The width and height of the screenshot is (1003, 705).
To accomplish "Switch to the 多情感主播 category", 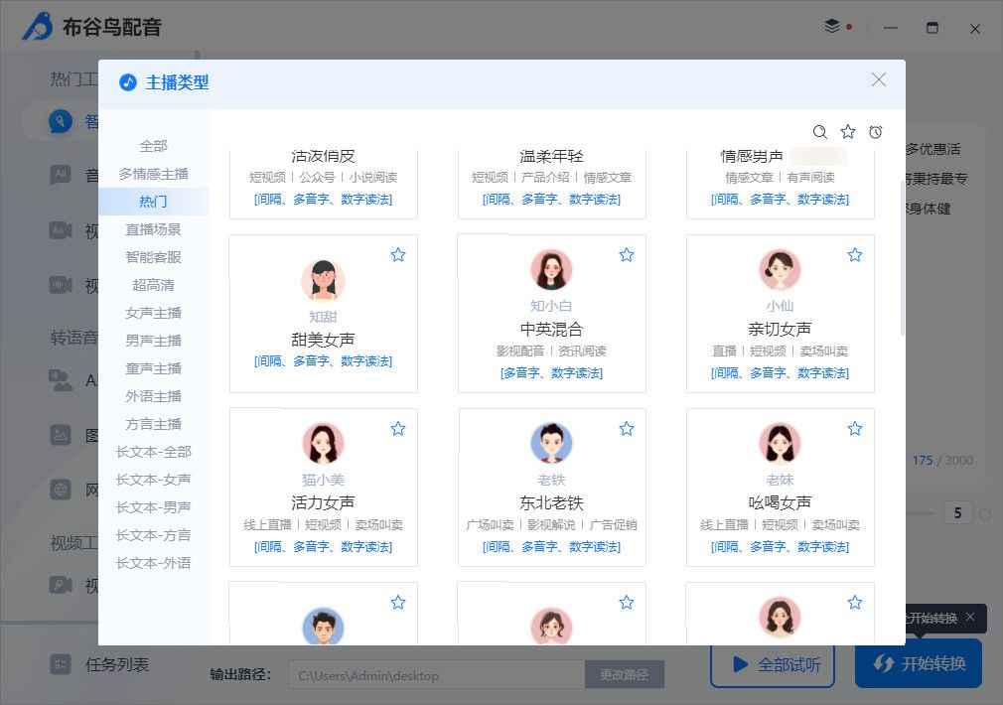I will click(154, 174).
